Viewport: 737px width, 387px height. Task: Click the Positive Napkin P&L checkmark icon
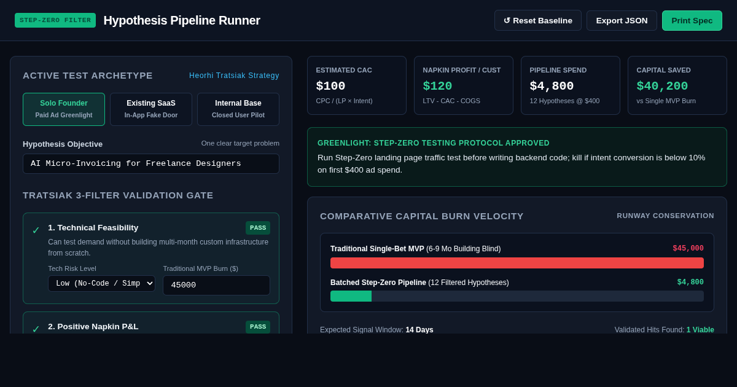(x=36, y=329)
